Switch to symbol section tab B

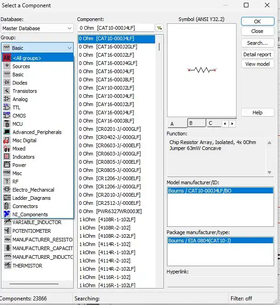(x=197, y=123)
